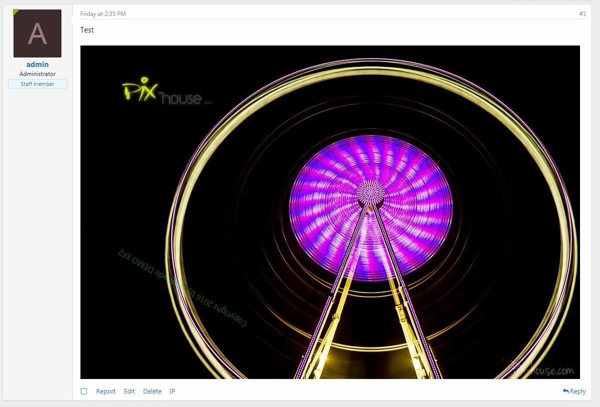This screenshot has height=407, width=600.
Task: Click the green online indicator on avatar
Action: pos(15,11)
